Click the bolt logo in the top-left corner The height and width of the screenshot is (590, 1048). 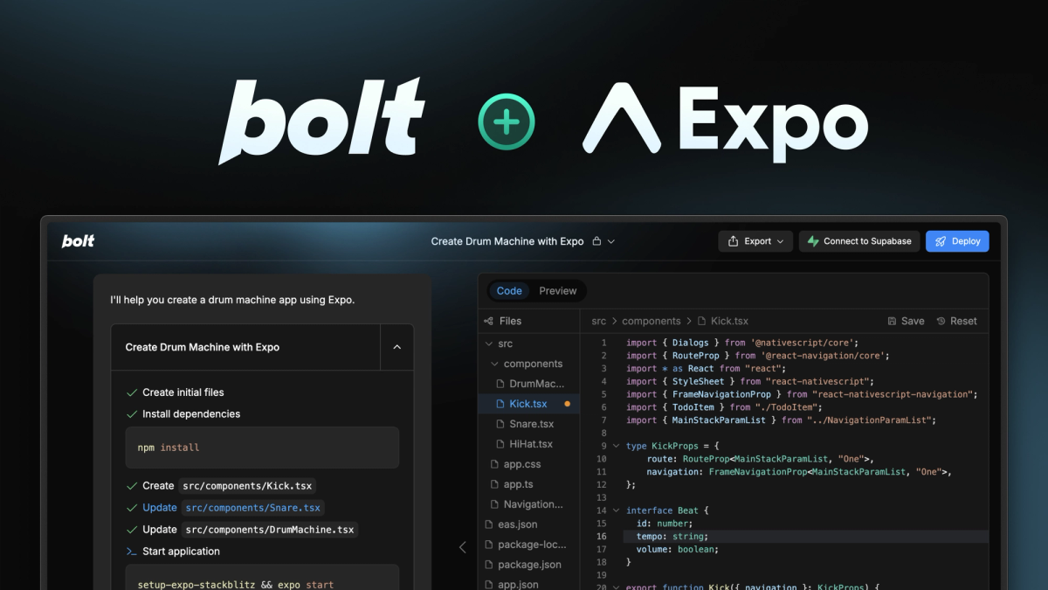click(x=77, y=241)
